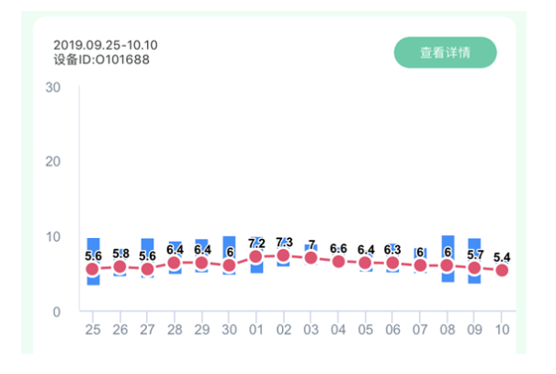Select the red data point for day 30
The image size is (556, 374).
point(229,266)
